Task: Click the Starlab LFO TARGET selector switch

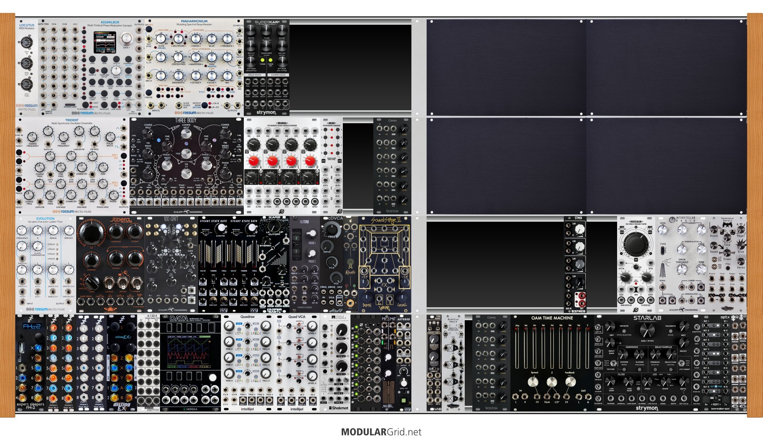Action: pos(682,363)
